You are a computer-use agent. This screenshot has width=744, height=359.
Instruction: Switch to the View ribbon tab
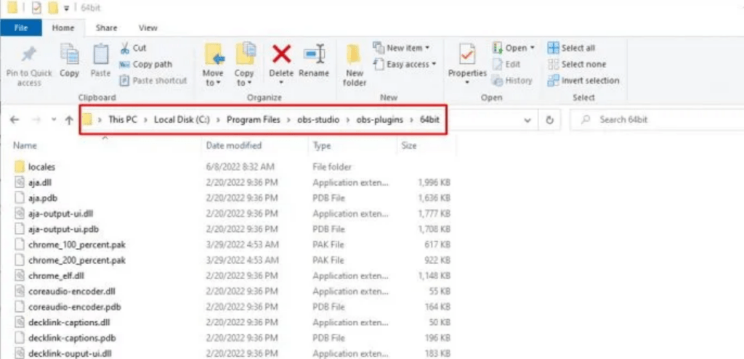pyautogui.click(x=148, y=28)
